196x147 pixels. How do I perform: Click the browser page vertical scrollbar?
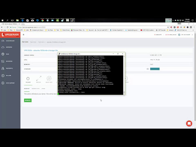195,80
